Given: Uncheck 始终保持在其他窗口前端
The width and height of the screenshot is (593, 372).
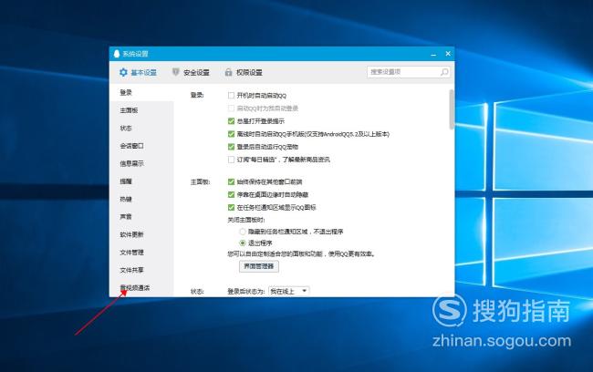Looking at the screenshot, I should pos(231,181).
